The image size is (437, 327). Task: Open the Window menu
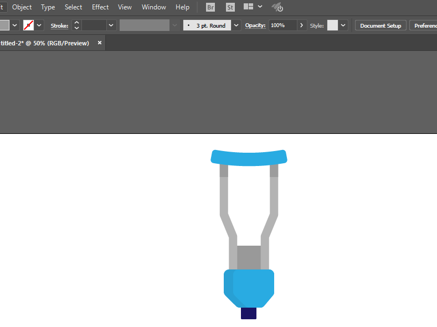tap(153, 7)
